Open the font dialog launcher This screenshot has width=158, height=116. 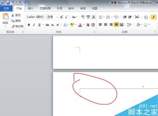(94, 32)
